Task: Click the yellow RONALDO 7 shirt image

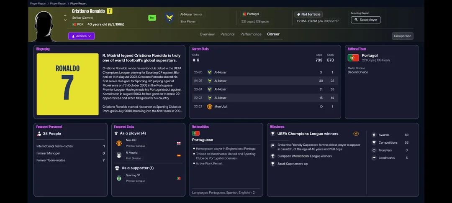Action: coord(67,84)
